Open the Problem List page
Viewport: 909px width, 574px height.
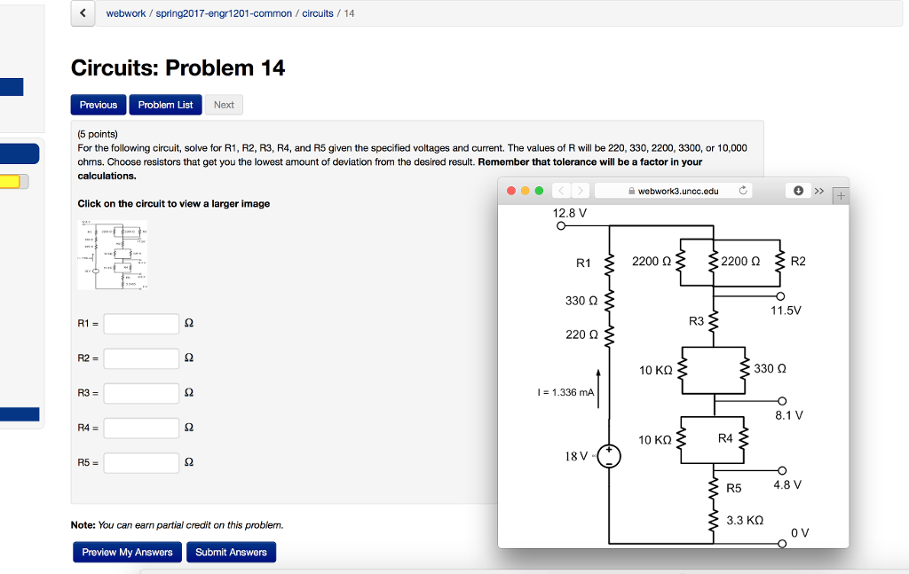(165, 105)
